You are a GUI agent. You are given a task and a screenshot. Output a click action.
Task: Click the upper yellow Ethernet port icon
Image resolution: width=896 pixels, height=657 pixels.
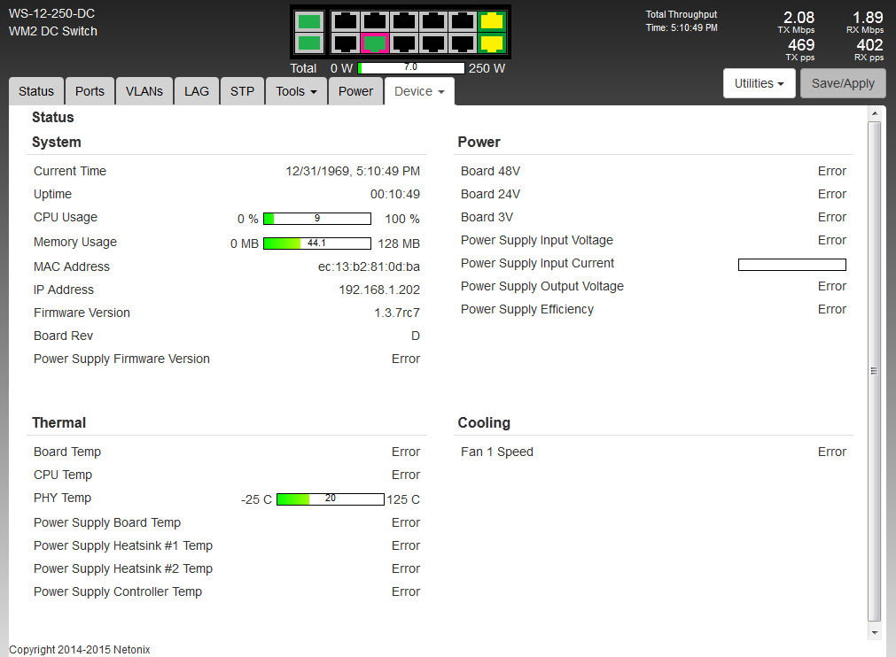491,21
